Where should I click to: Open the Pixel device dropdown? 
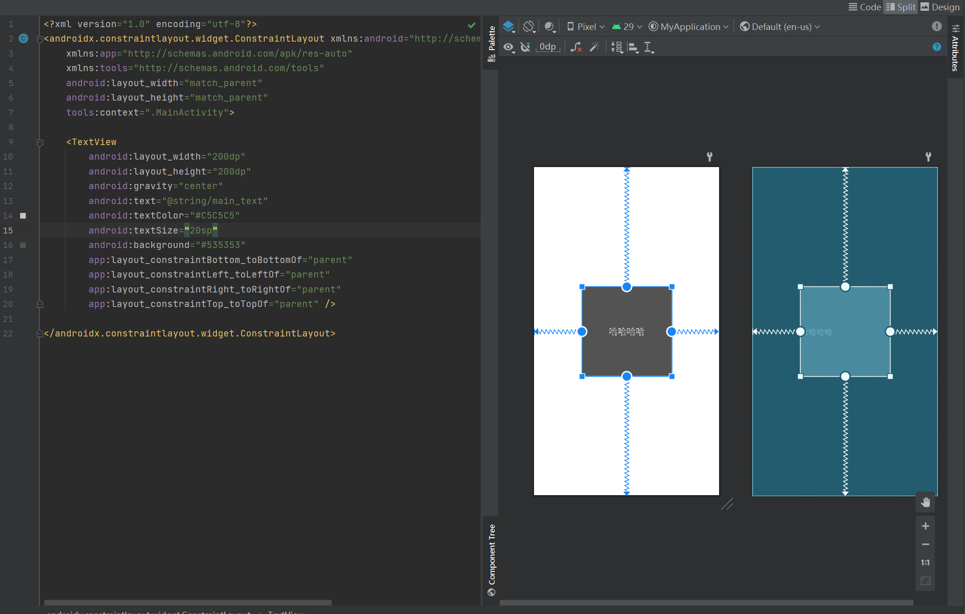[586, 27]
